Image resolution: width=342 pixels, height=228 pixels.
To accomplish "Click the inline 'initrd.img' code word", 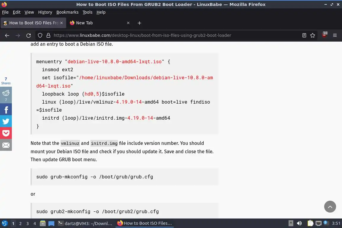I will click(x=104, y=143).
